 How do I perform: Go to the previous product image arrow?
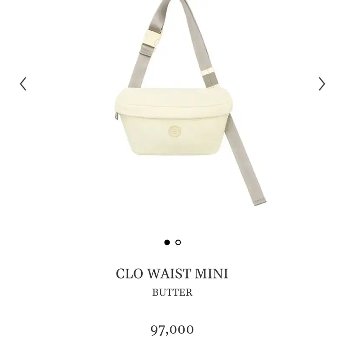pos(23,84)
